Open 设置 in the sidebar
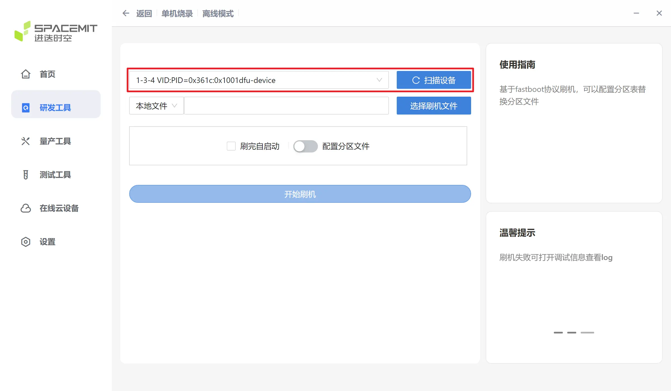This screenshot has height=391, width=671. point(56,242)
